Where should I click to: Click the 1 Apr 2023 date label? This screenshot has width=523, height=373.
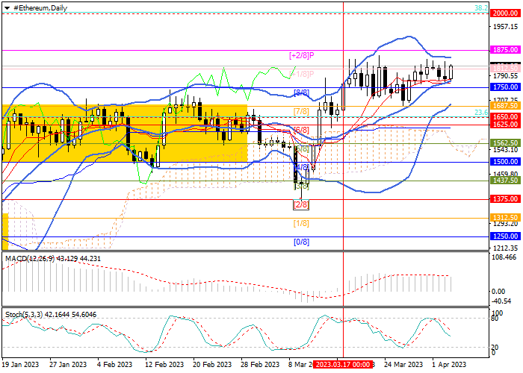click(x=450, y=365)
